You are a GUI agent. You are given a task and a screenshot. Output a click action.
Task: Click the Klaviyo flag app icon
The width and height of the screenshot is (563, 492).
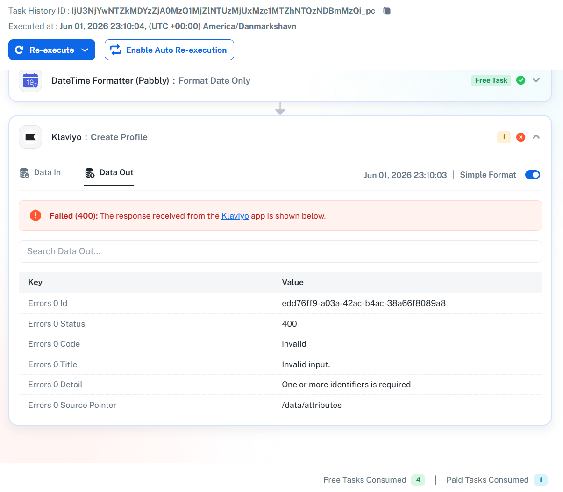tap(30, 137)
